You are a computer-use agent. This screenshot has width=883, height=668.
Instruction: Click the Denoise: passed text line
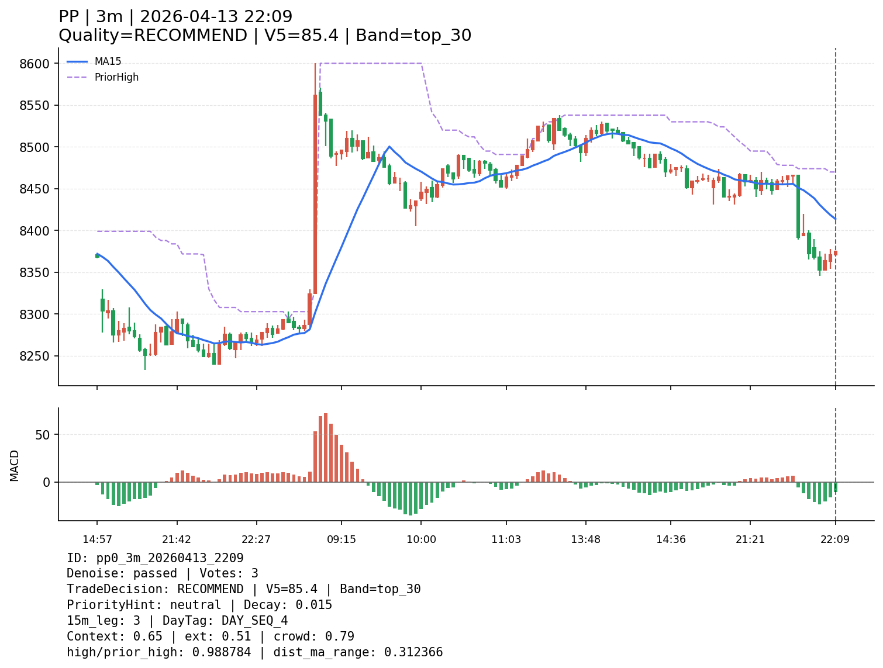[162, 574]
